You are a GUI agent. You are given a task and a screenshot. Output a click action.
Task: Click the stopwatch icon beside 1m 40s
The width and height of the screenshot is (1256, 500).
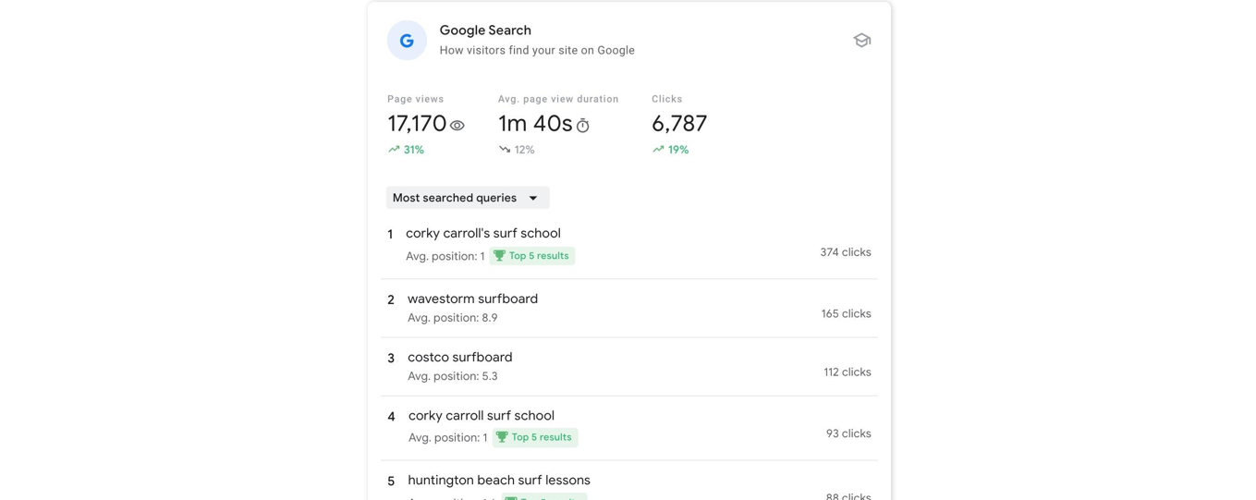(582, 126)
